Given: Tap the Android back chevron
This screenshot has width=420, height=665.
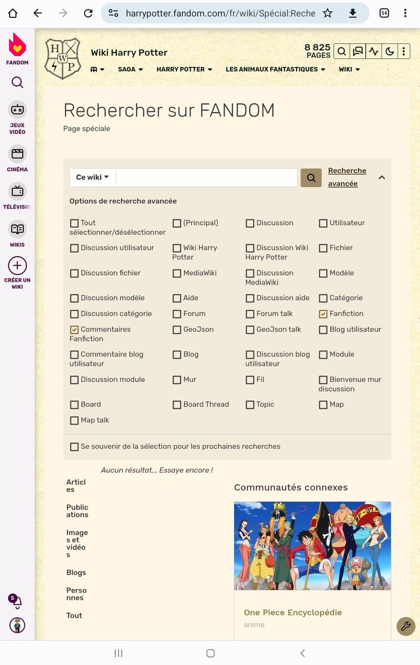Looking at the screenshot, I should point(302,653).
